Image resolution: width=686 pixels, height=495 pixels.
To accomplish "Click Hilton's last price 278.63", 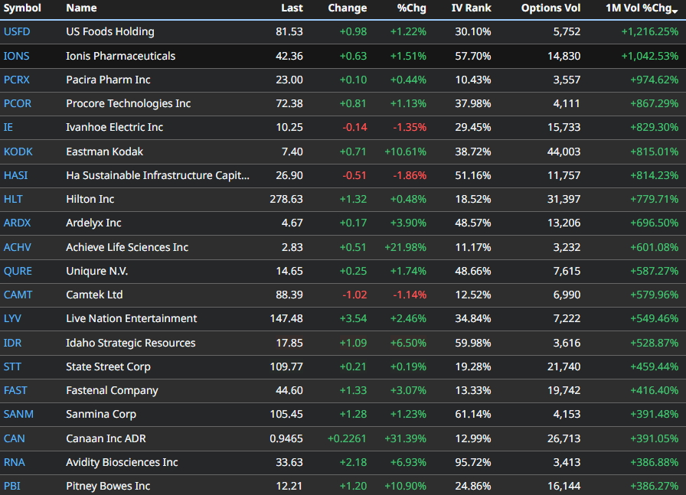I will [286, 199].
